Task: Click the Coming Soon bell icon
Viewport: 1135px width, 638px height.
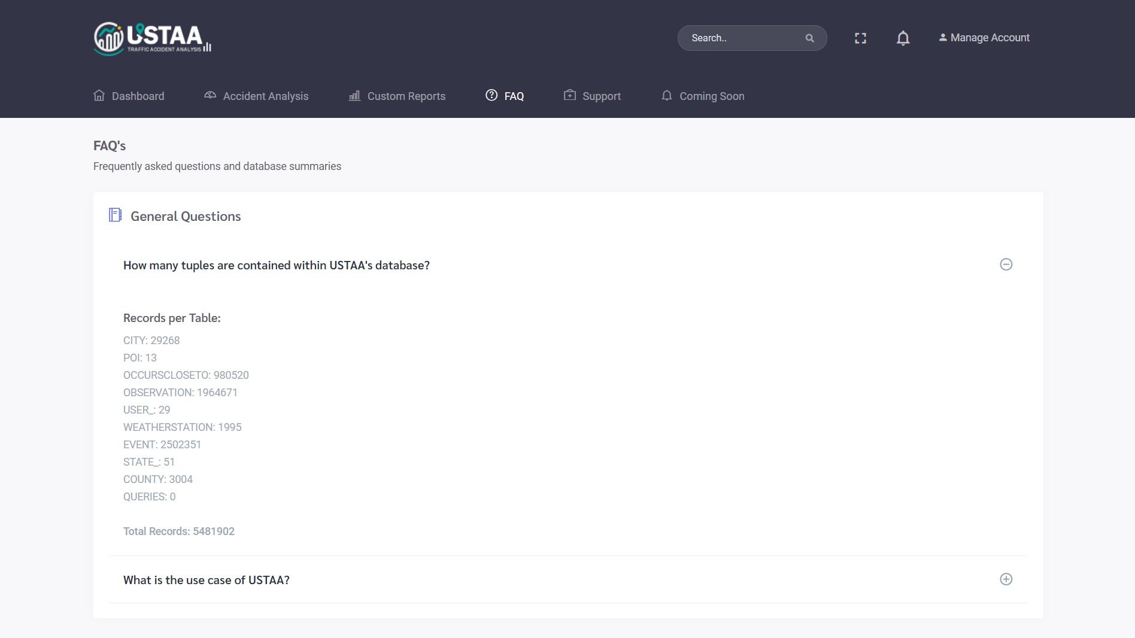Action: click(667, 96)
